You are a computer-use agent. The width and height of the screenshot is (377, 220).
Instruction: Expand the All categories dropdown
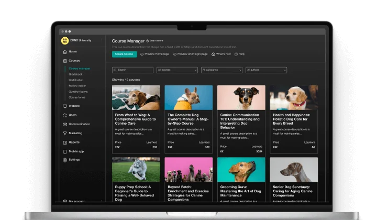click(221, 70)
